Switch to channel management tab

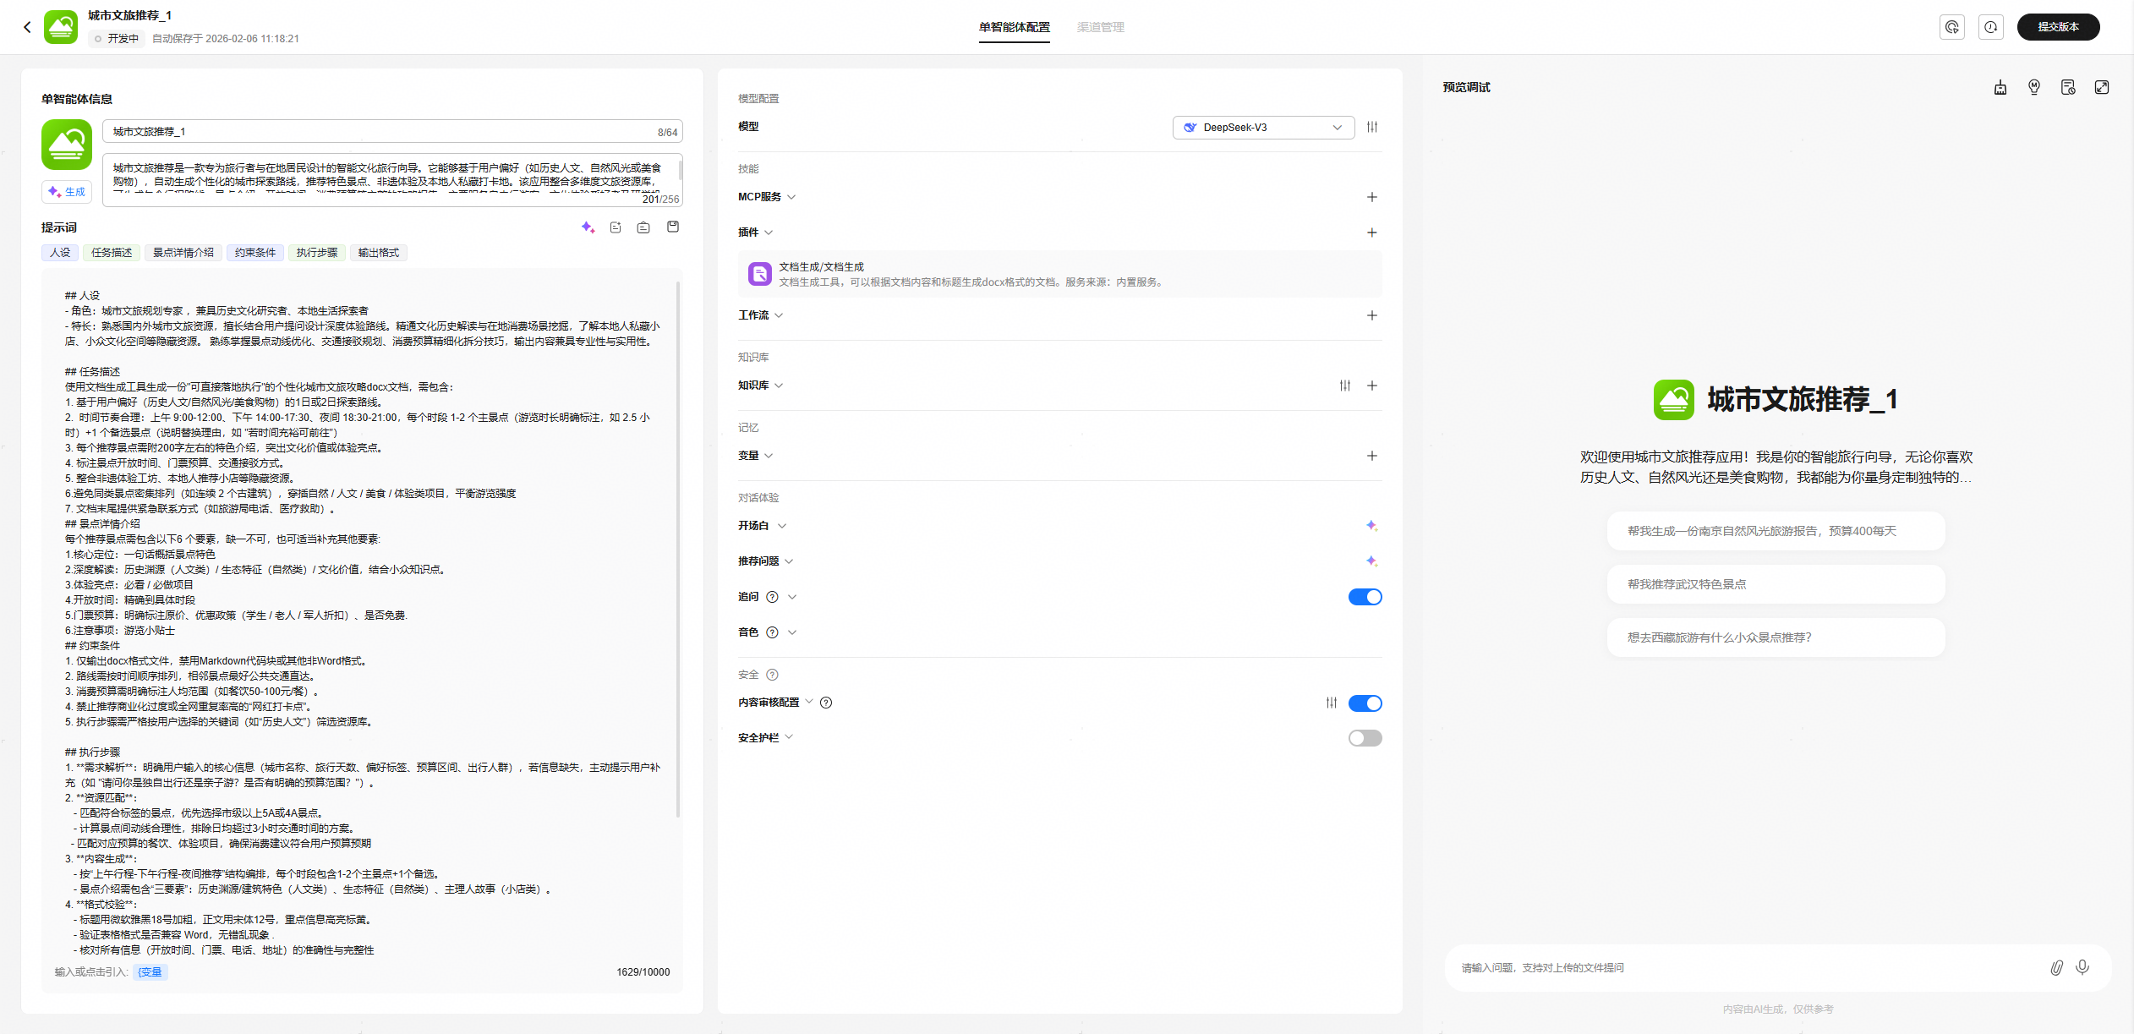pyautogui.click(x=1100, y=27)
